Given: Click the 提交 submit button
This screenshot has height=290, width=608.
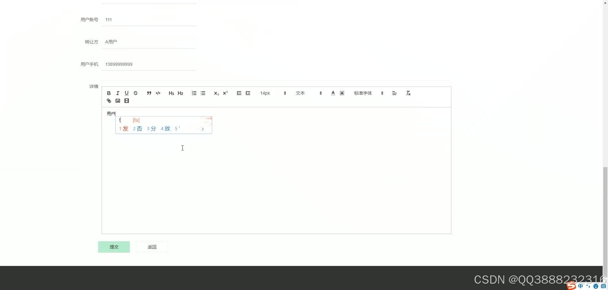Looking at the screenshot, I should point(114,247).
